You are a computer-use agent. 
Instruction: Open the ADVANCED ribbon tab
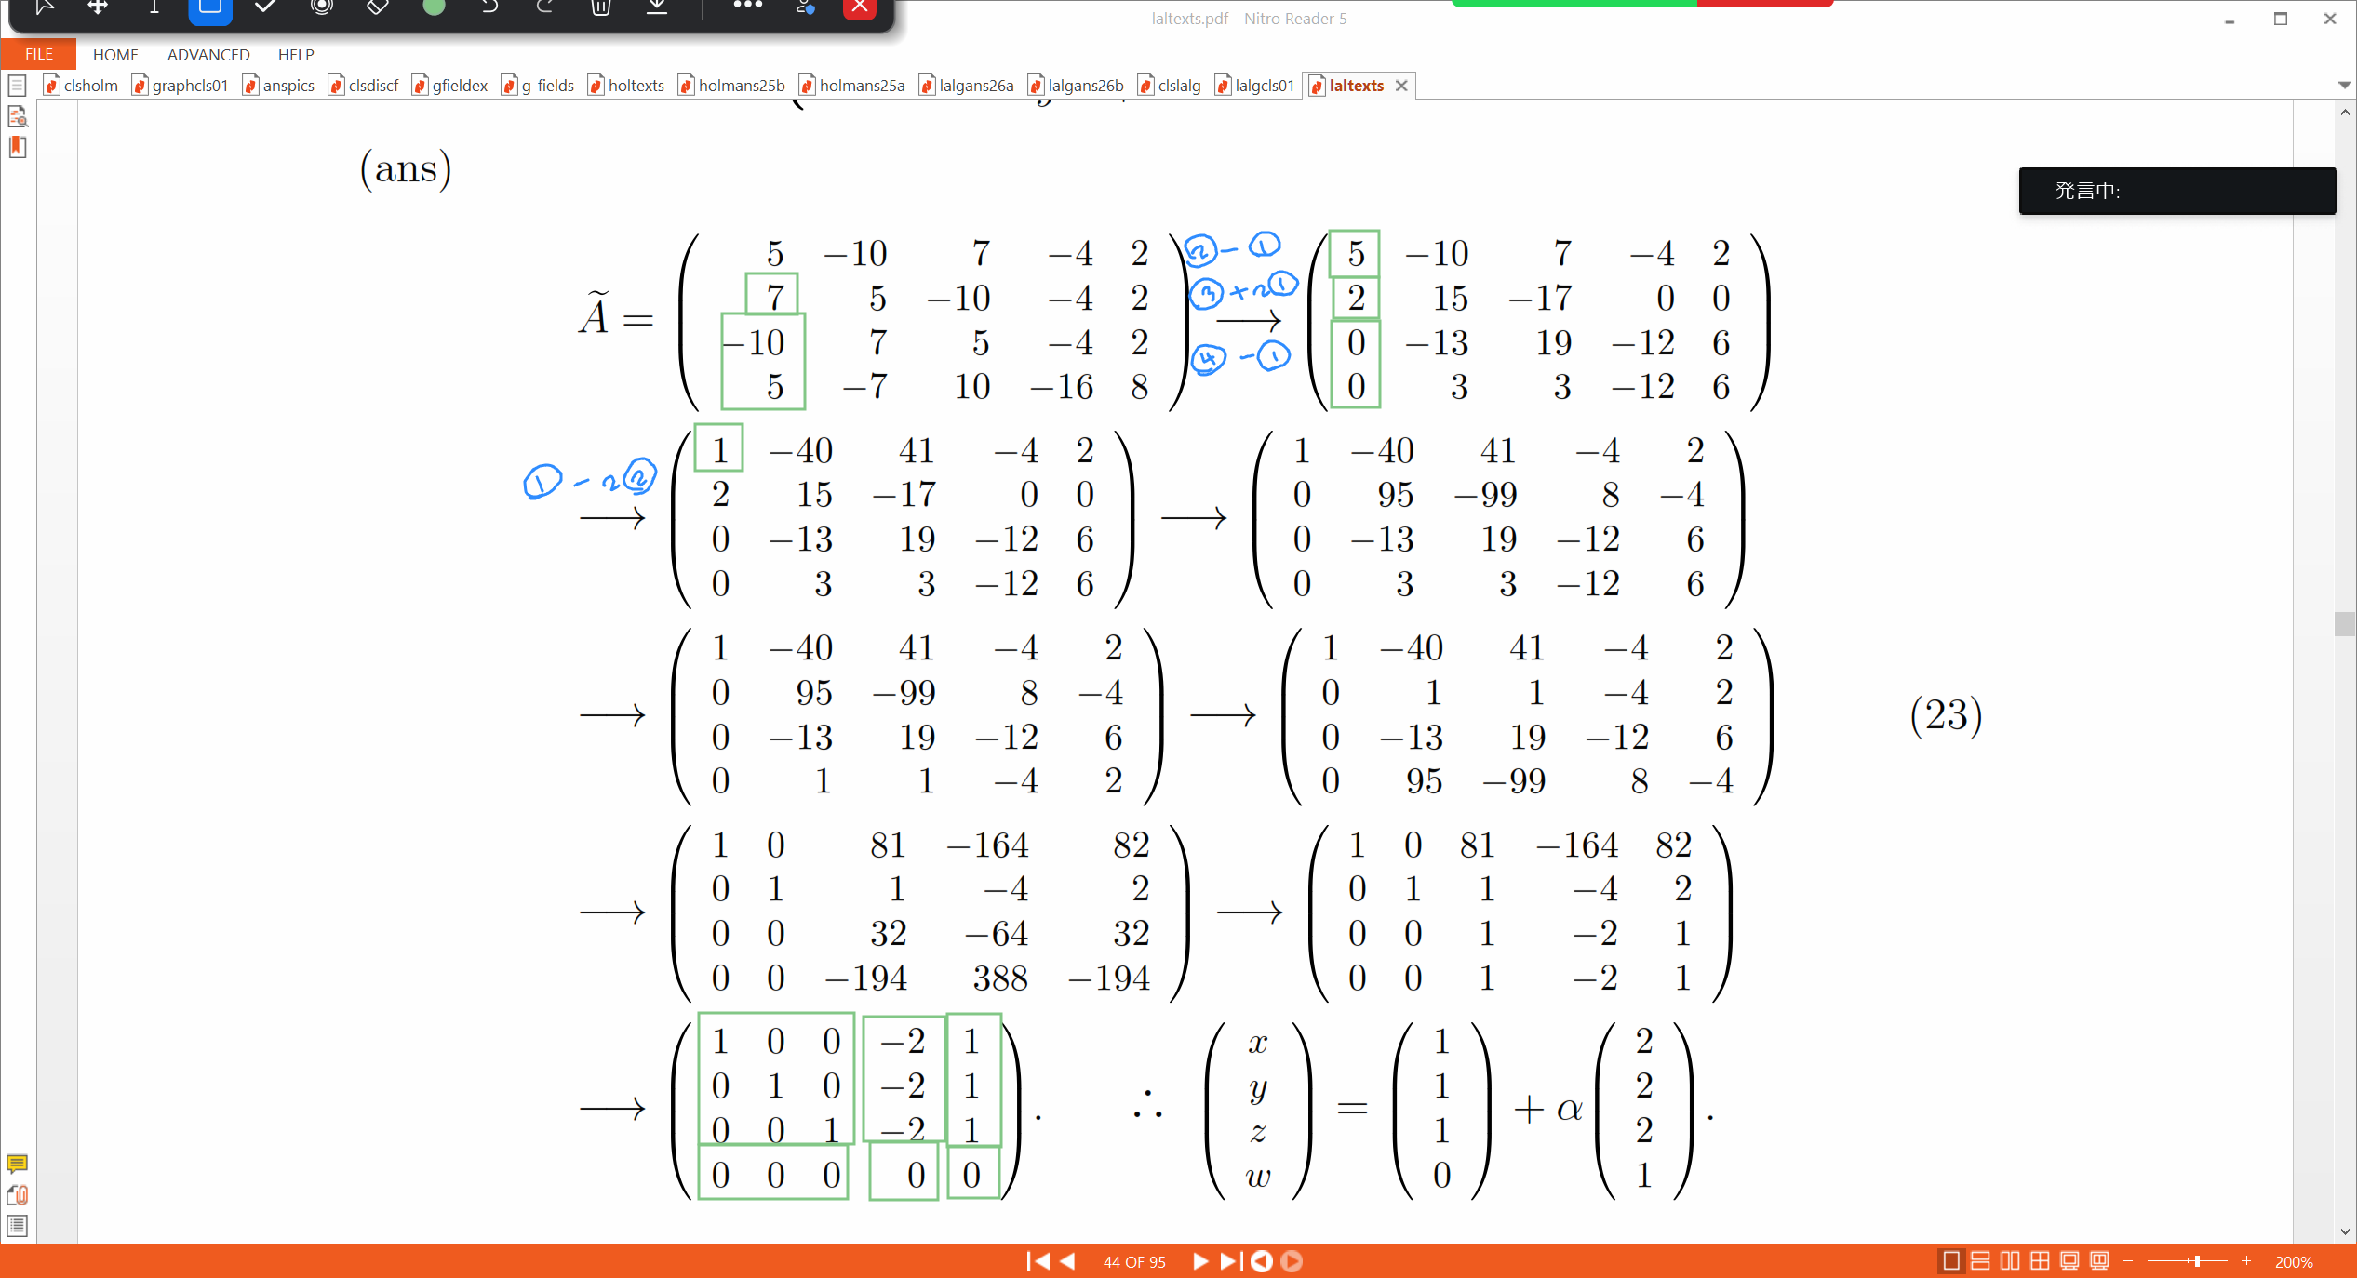[x=208, y=55]
